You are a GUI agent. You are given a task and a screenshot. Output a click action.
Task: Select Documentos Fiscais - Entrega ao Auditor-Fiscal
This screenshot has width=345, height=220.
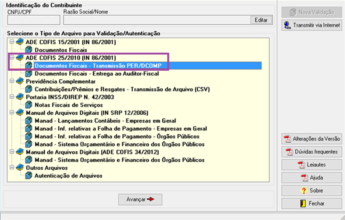pyautogui.click(x=97, y=73)
